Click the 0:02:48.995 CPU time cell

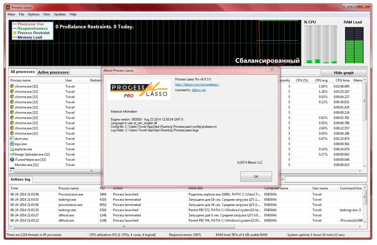coord(342,86)
